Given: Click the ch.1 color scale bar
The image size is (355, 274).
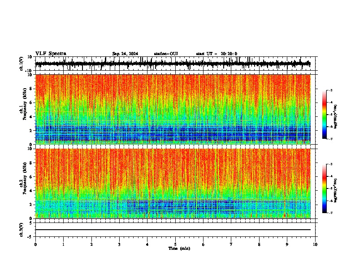Looking at the screenshot, I should click(x=325, y=115).
